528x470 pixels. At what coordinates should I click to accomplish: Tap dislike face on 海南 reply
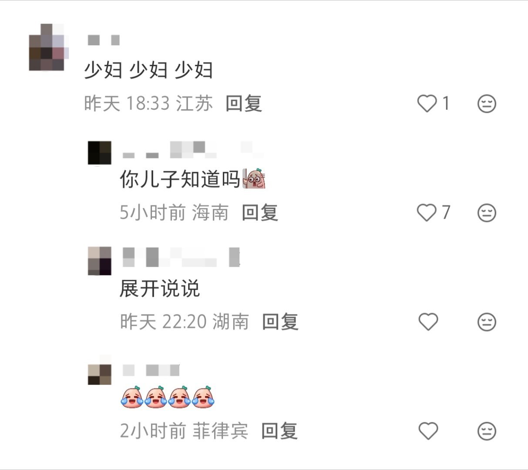tap(487, 213)
